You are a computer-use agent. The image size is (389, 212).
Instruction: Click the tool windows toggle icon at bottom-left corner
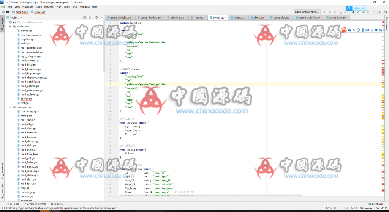pyautogui.click(x=3, y=208)
